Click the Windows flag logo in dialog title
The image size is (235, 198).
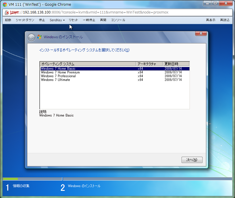39,37
